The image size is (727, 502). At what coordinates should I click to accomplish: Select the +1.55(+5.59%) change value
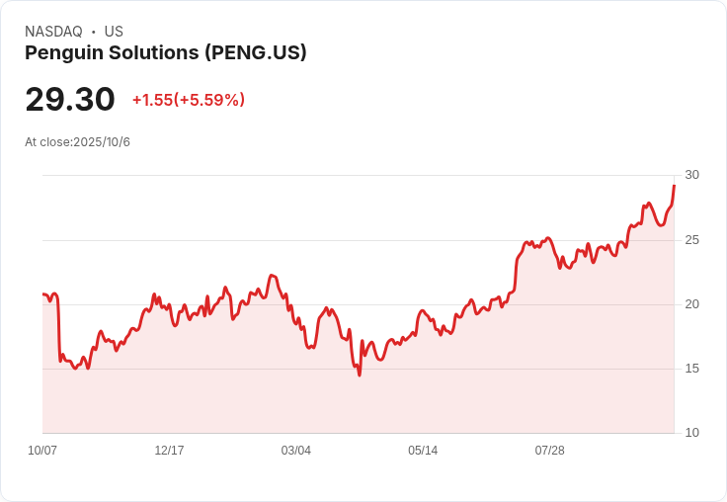pyautogui.click(x=189, y=100)
